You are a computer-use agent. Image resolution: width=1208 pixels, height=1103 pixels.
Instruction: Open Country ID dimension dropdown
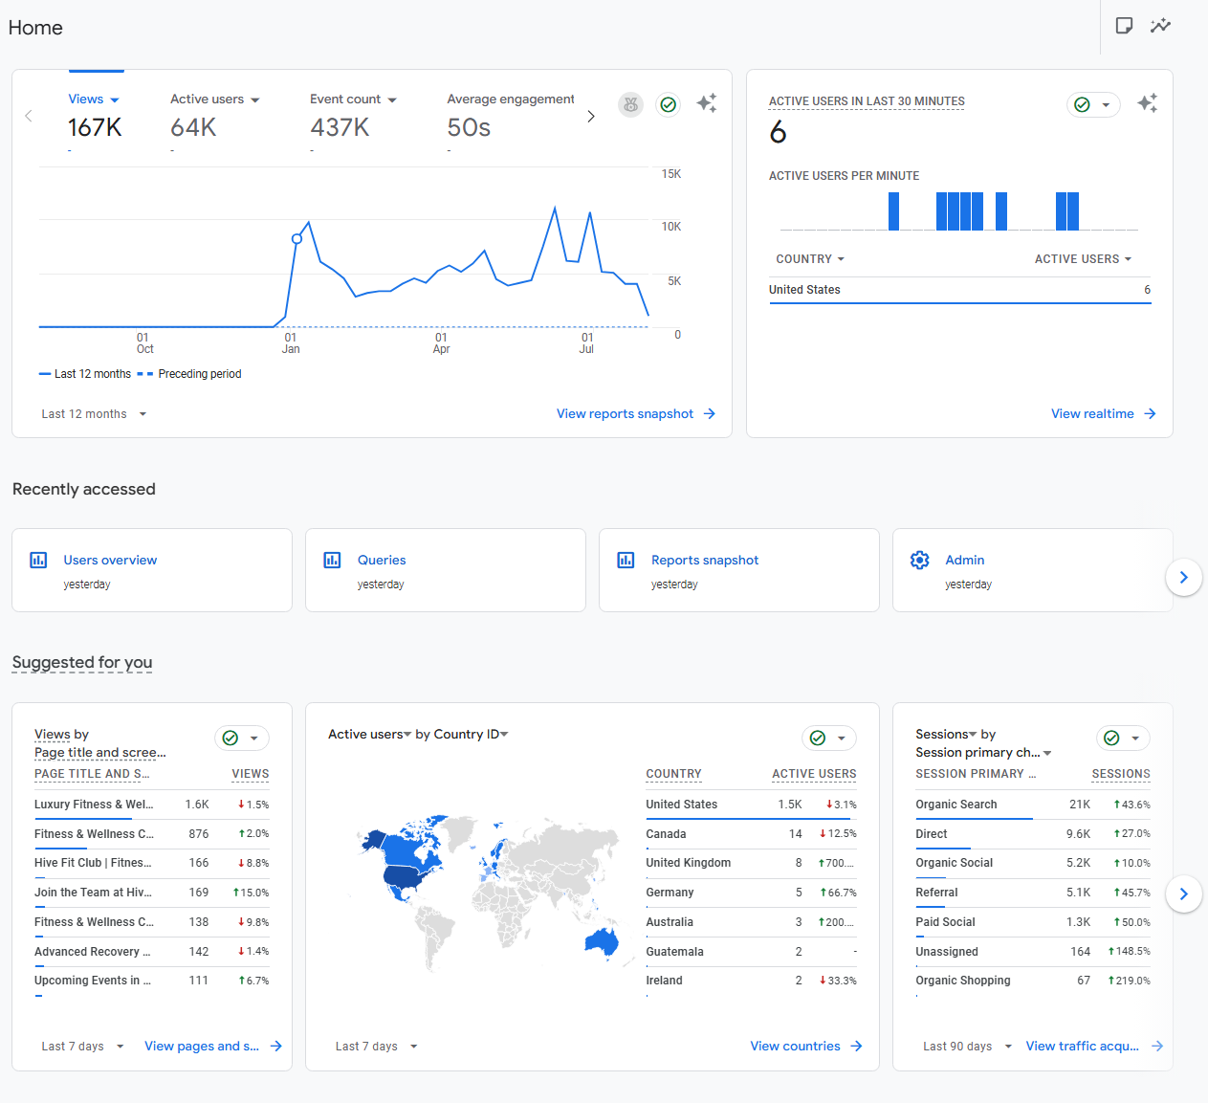pyautogui.click(x=471, y=735)
